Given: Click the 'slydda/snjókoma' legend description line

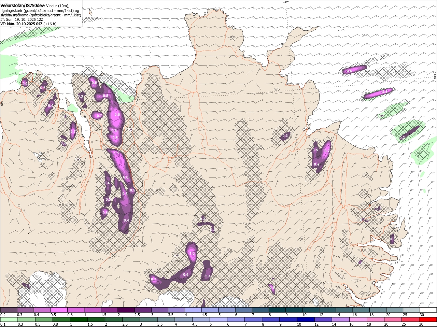Looking at the screenshot, I should (41, 15).
